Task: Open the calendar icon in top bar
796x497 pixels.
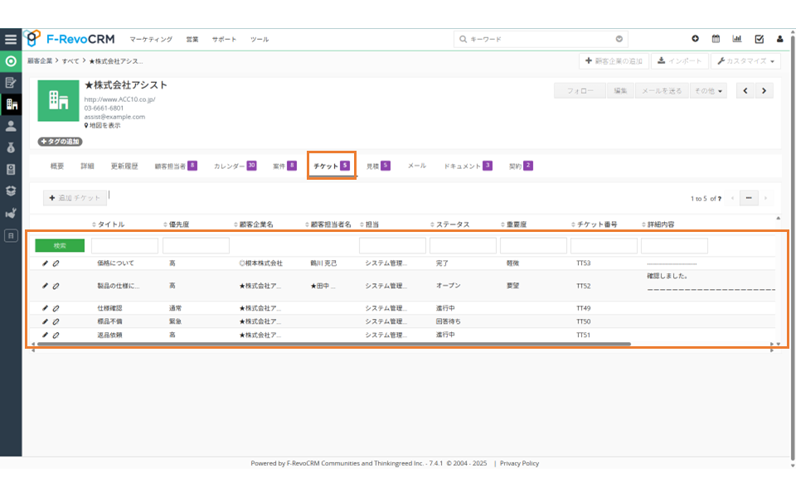Action: coord(716,39)
